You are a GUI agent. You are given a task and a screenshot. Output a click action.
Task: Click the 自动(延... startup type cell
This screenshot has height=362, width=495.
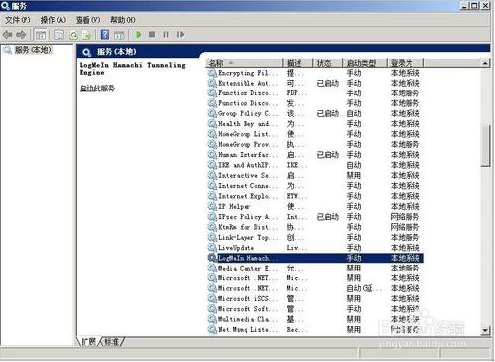click(364, 288)
